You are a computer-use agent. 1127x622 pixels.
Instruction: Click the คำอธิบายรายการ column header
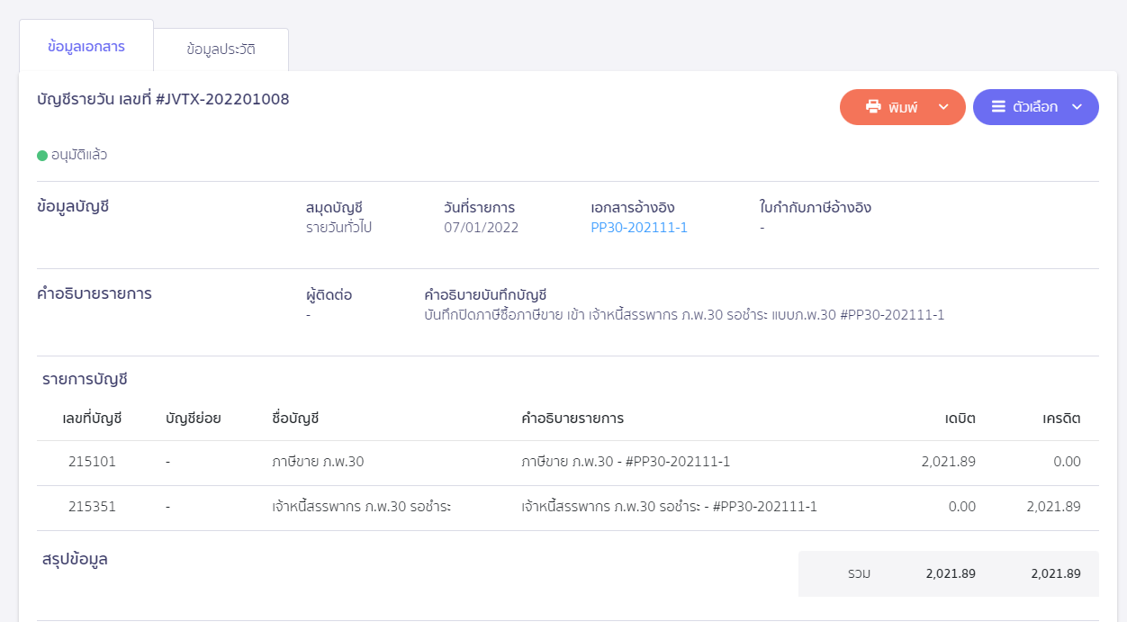[x=573, y=419]
